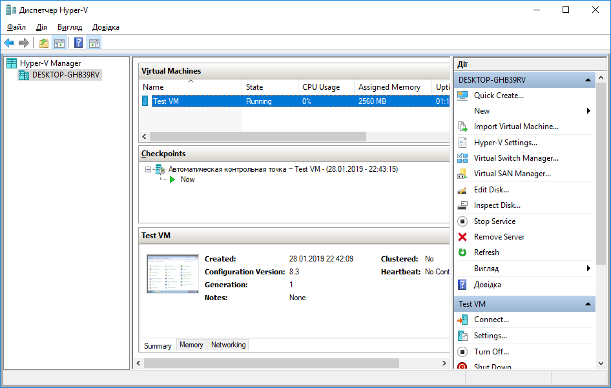Viewport: 611px width, 388px height.
Task: Expand the Вигляд submenu arrow in actions
Action: point(588,269)
